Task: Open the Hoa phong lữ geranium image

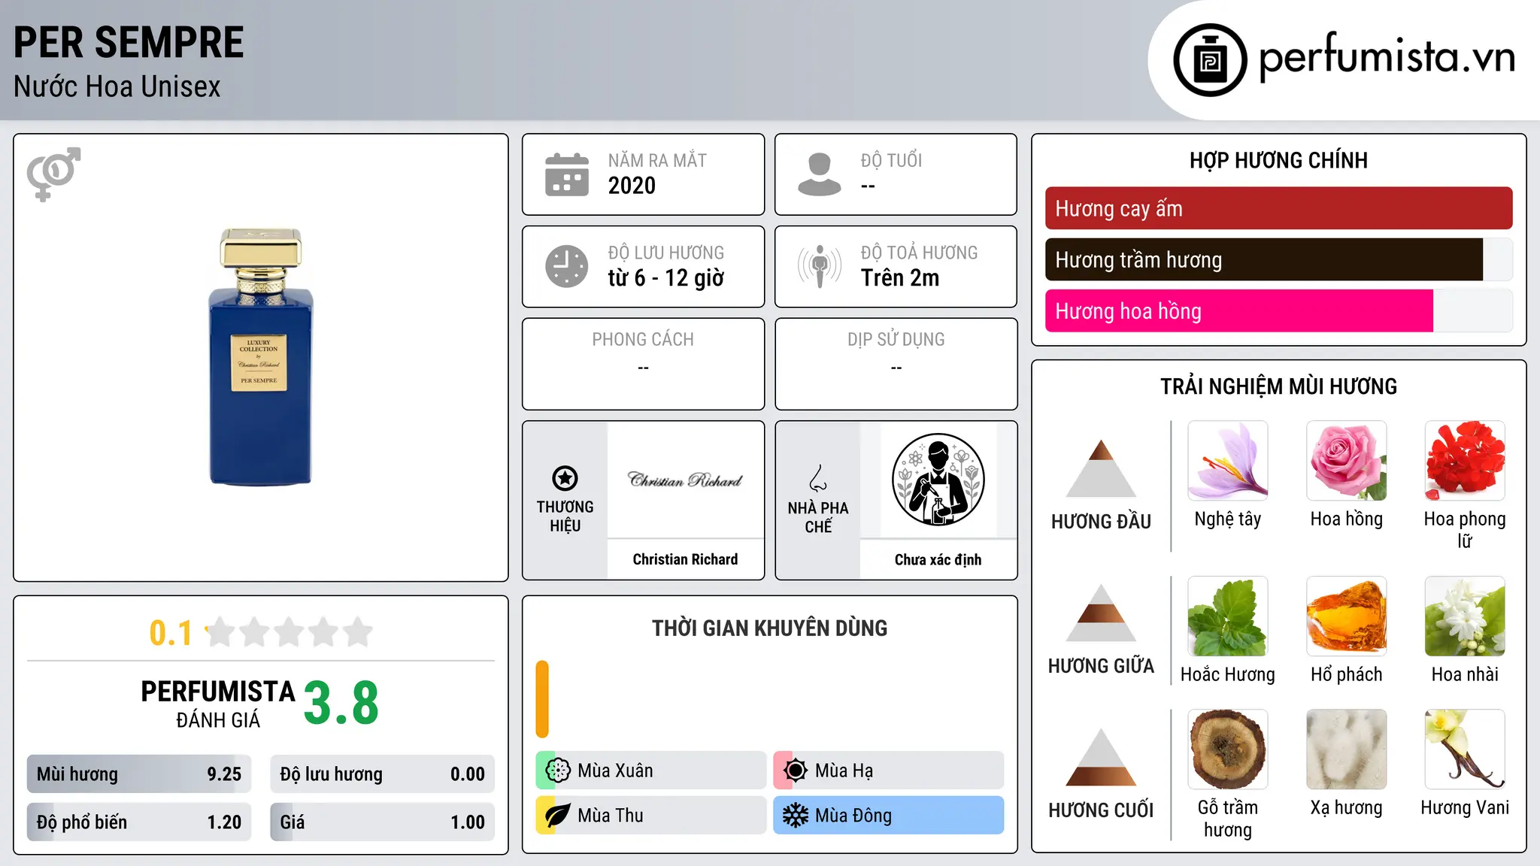Action: [1465, 461]
